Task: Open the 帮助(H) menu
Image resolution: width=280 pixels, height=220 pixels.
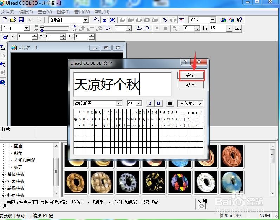Action: point(102,12)
